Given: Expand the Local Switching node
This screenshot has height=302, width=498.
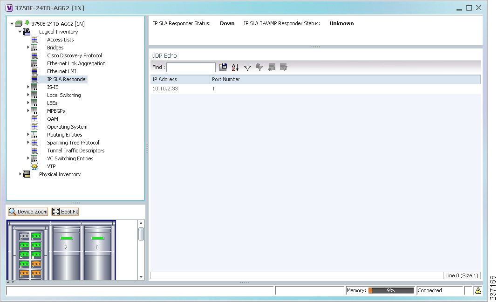Looking at the screenshot, I should (28, 95).
